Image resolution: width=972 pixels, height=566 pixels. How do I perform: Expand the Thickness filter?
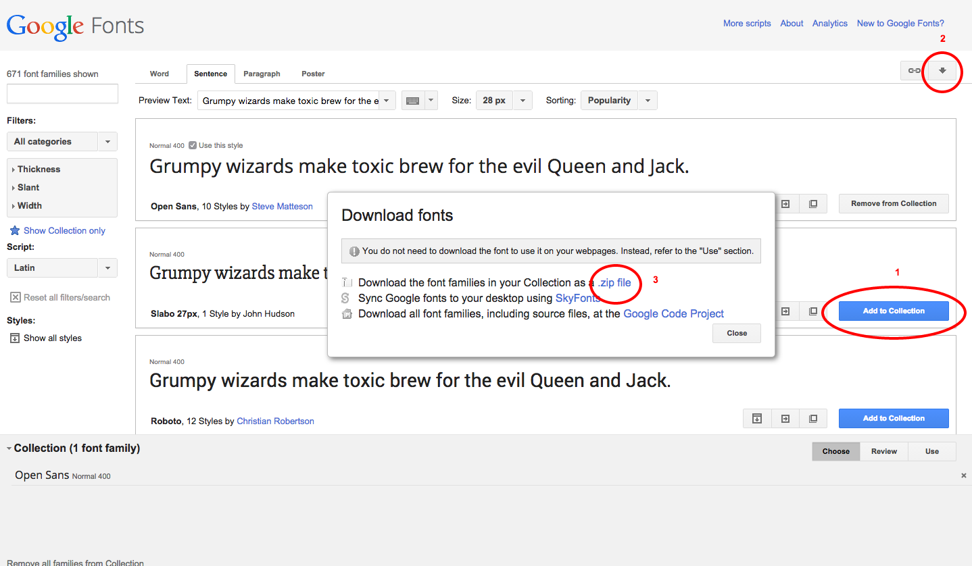pyautogui.click(x=37, y=169)
